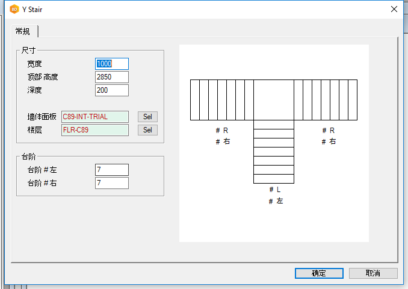Viewport: 408px width, 289px height.
Task: Cancel the dialog with 取消
Action: coord(373,273)
